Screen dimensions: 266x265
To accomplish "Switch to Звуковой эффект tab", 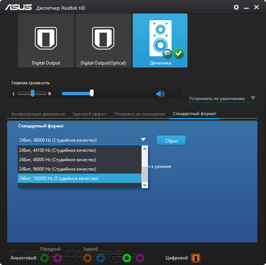I will point(90,114).
